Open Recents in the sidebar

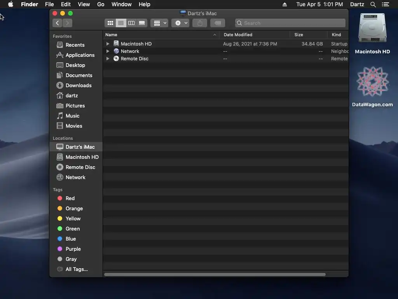pos(76,45)
